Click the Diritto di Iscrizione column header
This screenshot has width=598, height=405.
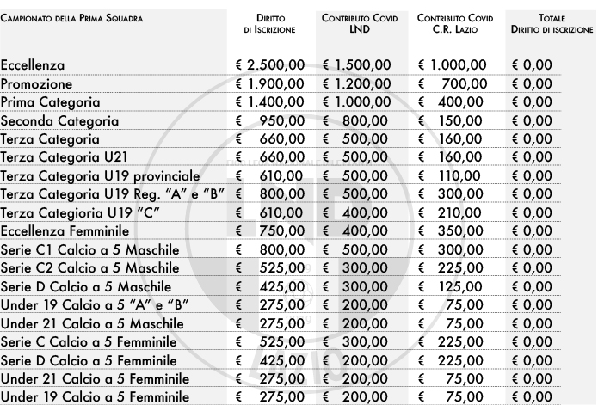pyautogui.click(x=269, y=23)
